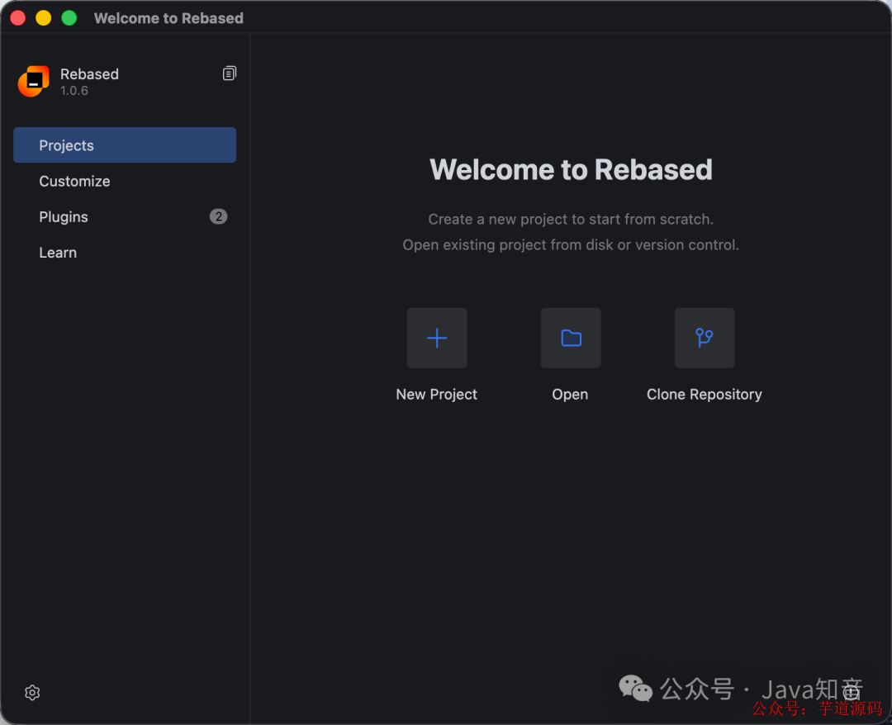Screen dimensions: 892x725
Task: Open the Plugins tab
Action: [x=125, y=216]
